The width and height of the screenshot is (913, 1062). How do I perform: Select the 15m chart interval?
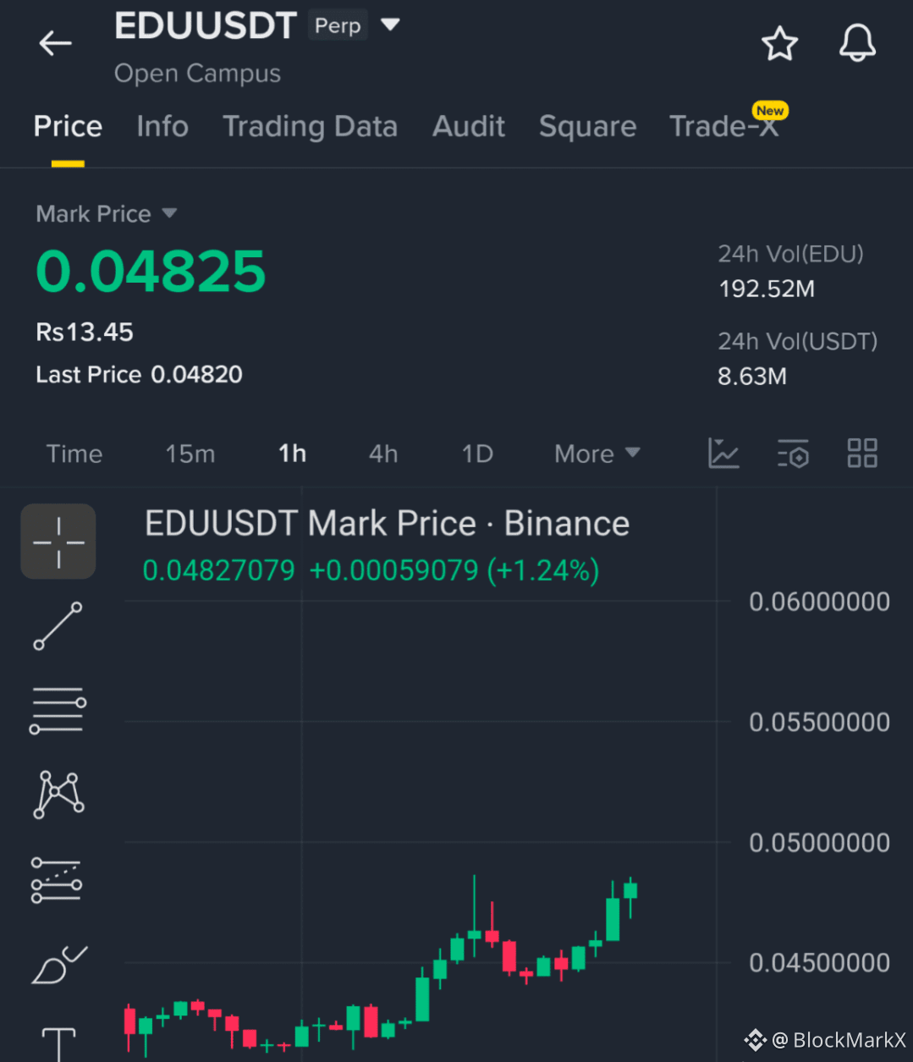[x=190, y=454]
